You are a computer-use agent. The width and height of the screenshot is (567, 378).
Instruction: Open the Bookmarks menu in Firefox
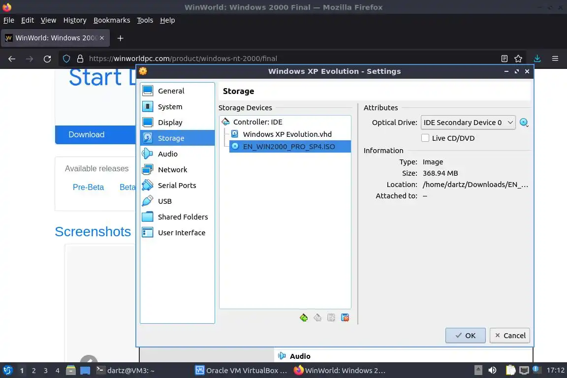(x=112, y=20)
